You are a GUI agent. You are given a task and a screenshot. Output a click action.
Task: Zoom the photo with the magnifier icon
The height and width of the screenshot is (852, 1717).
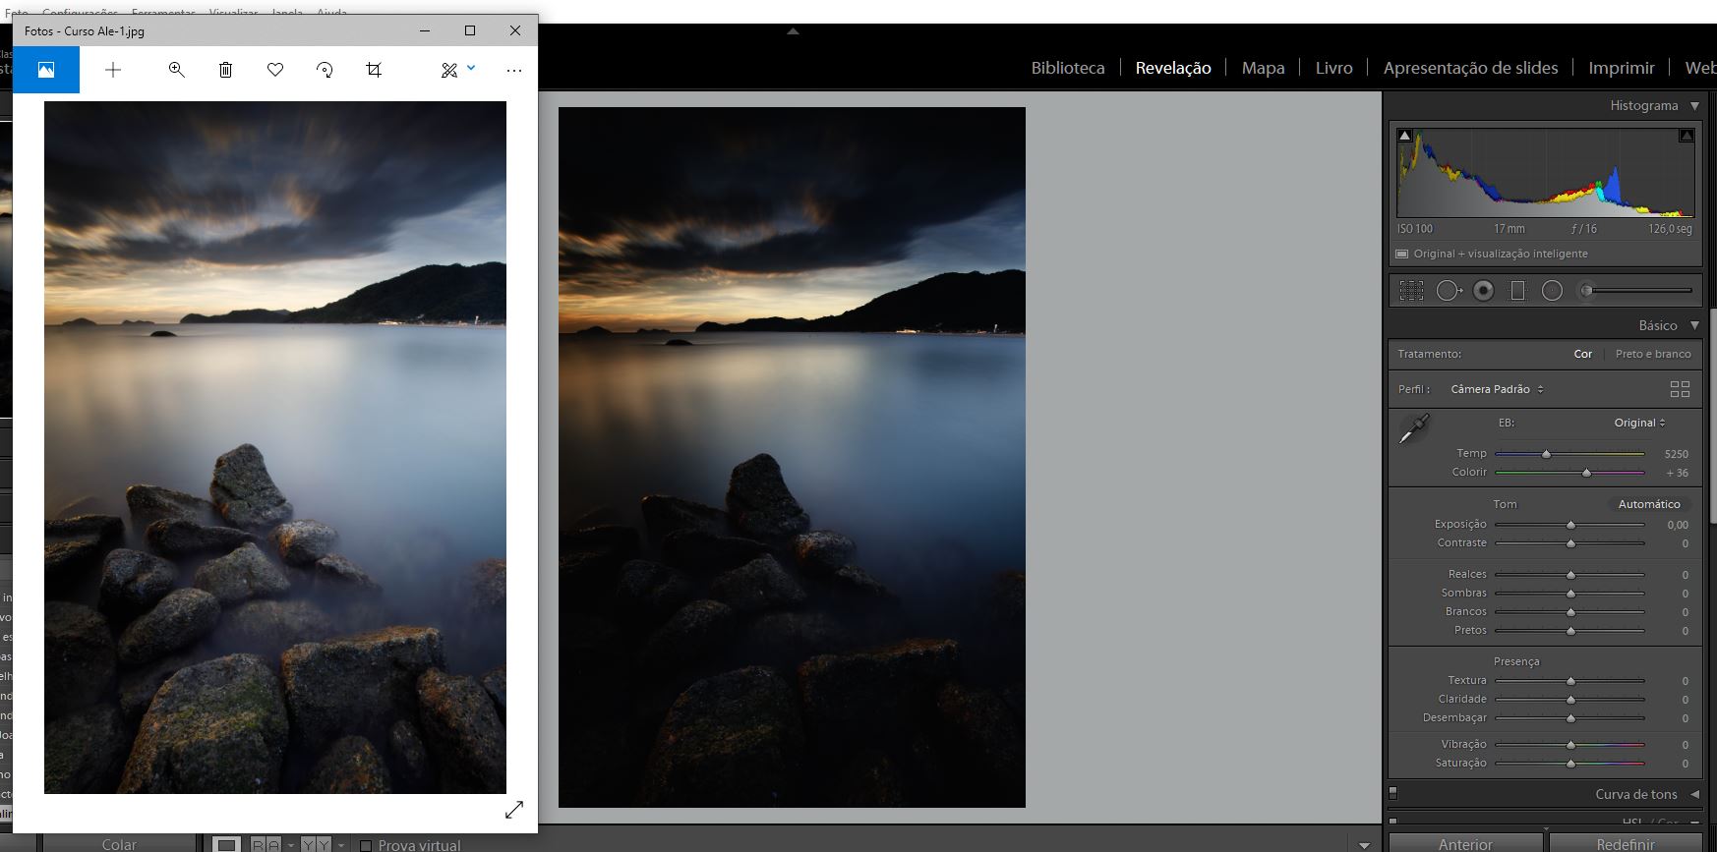[x=177, y=70]
